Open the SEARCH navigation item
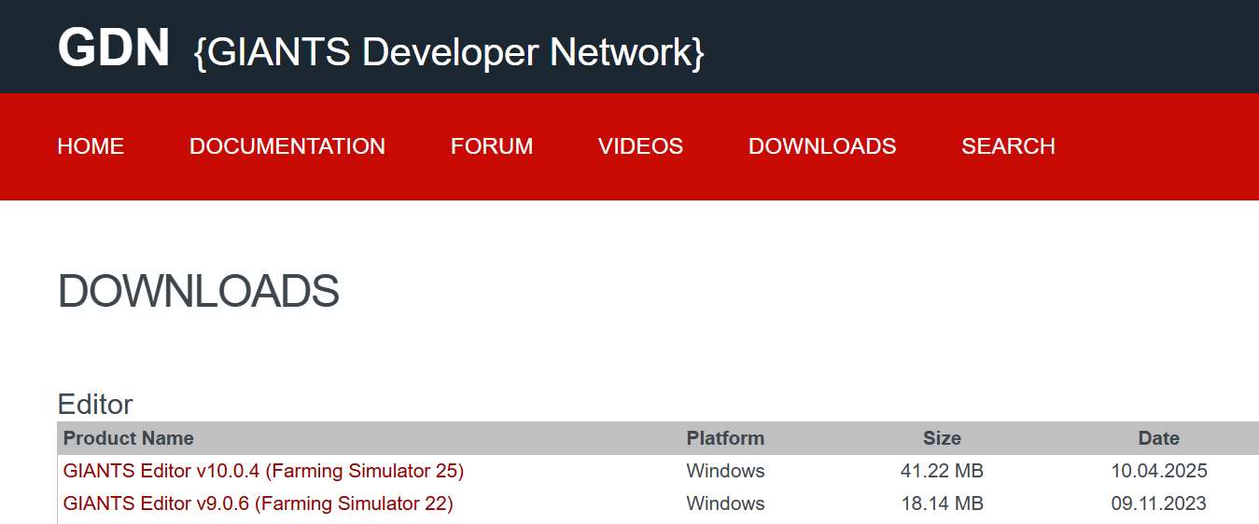The height and width of the screenshot is (524, 1259). pos(1008,146)
